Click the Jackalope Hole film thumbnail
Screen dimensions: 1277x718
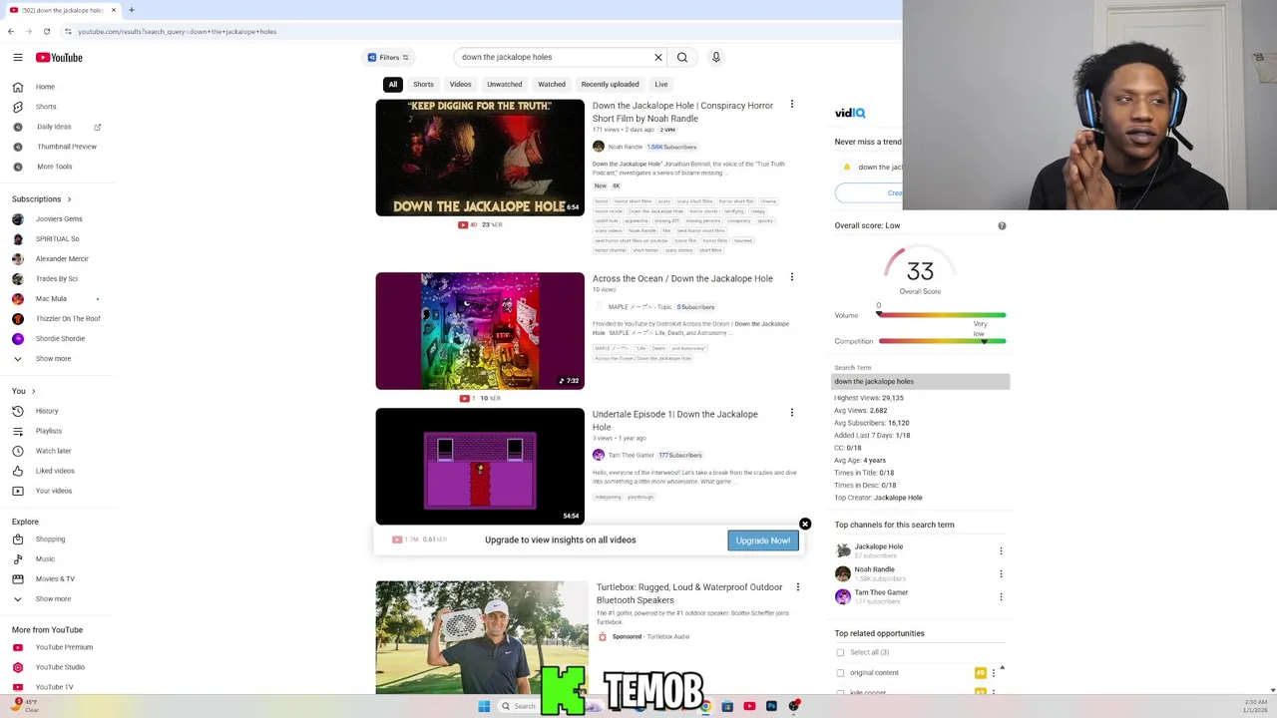480,158
